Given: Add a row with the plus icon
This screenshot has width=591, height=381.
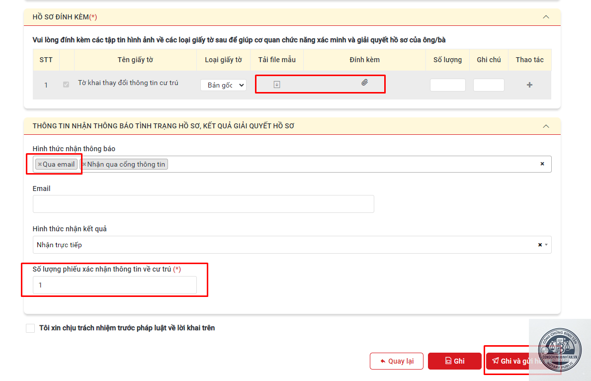Looking at the screenshot, I should pyautogui.click(x=529, y=85).
